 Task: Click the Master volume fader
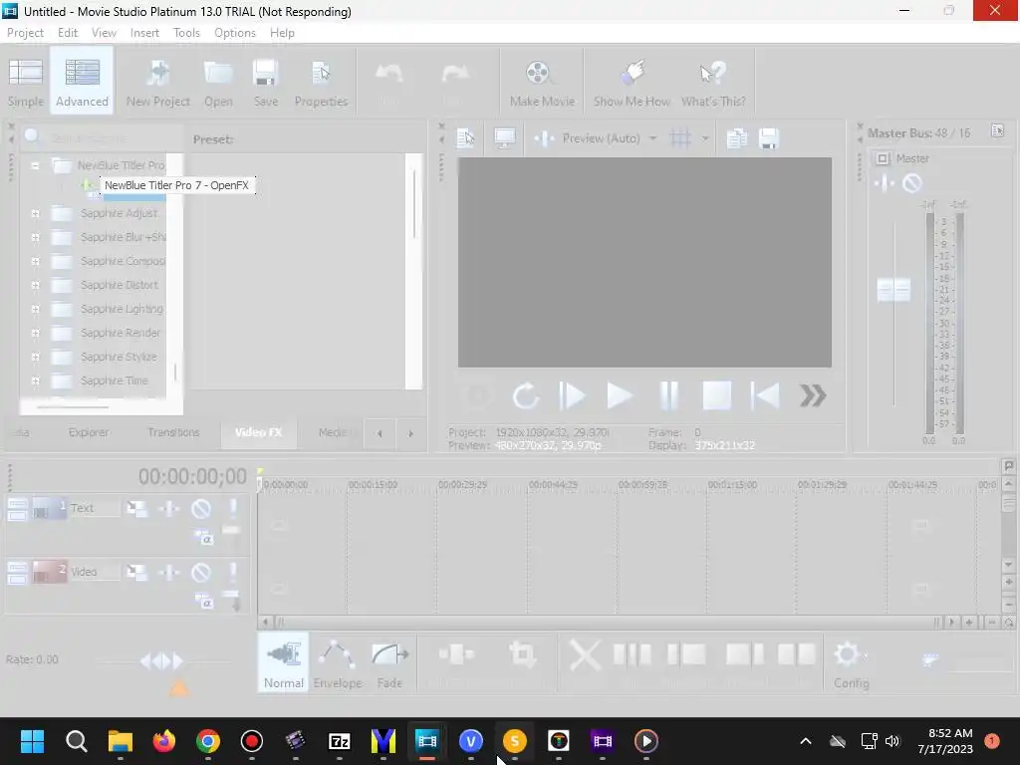click(893, 290)
